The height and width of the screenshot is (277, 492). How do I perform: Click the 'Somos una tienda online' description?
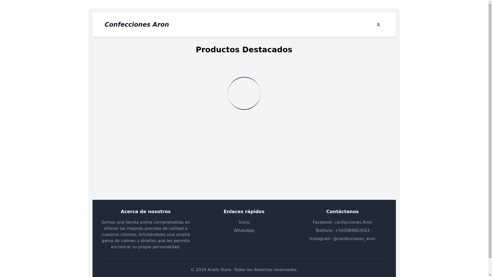(x=146, y=235)
